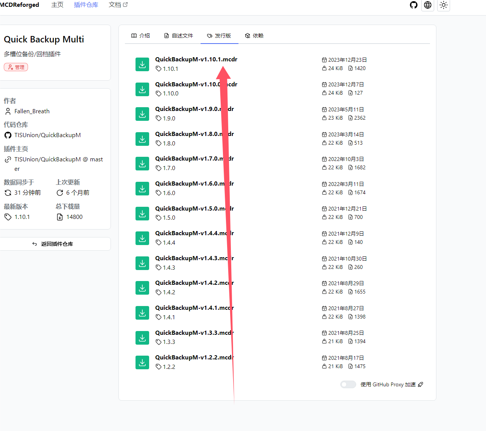
Task: Click the Quick Backup Multi title
Action: click(44, 39)
